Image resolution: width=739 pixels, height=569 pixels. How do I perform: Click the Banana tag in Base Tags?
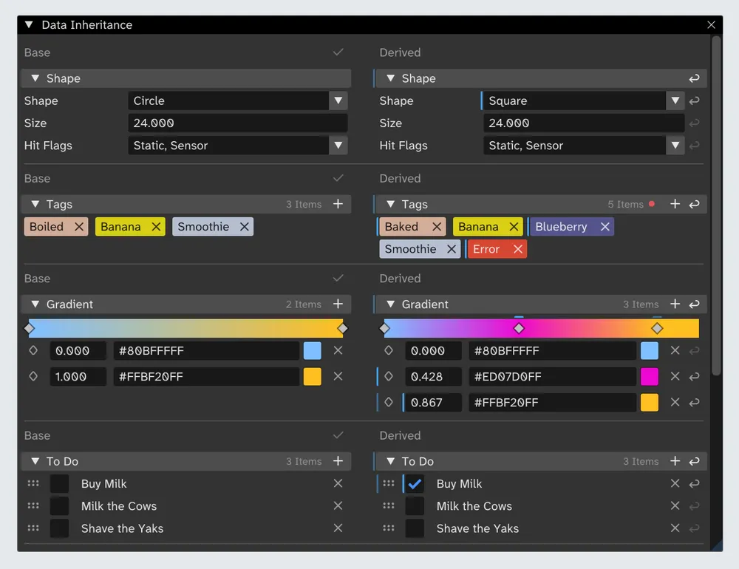(x=120, y=227)
